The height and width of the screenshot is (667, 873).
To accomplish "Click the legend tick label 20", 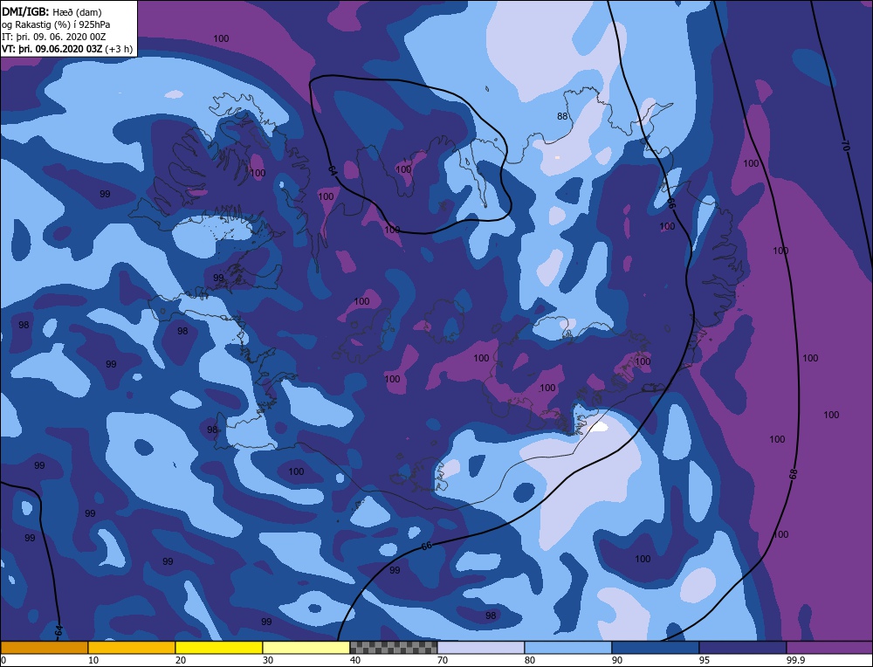I will pos(180,660).
